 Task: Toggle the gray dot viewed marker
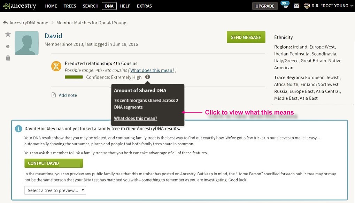(8, 47)
